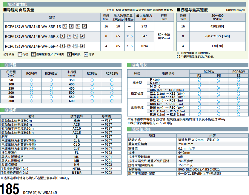Click the P3 circle for cable P (1m)
The width and height of the screenshot is (249, 195).
pyautogui.click(x=199, y=79)
